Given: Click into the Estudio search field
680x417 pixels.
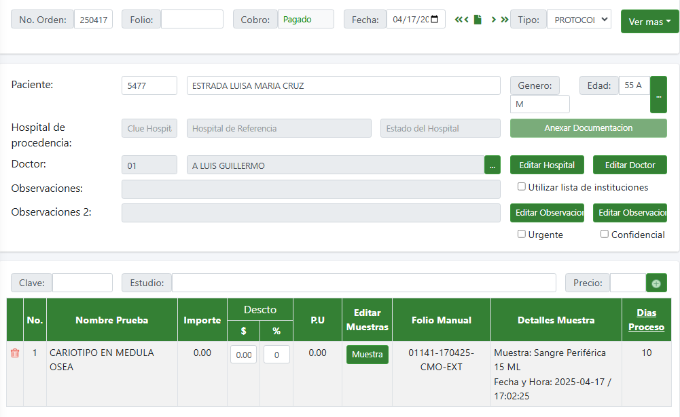Looking at the screenshot, I should (x=363, y=283).
